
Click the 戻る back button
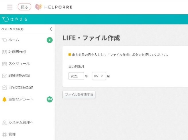24,7
